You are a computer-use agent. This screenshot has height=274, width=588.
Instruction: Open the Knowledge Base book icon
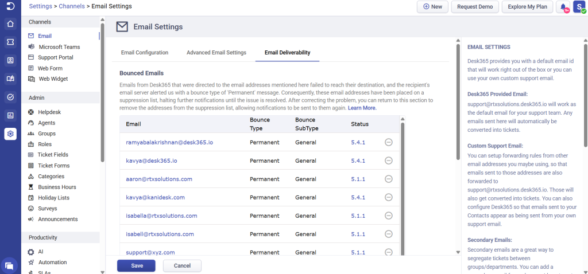(10, 79)
